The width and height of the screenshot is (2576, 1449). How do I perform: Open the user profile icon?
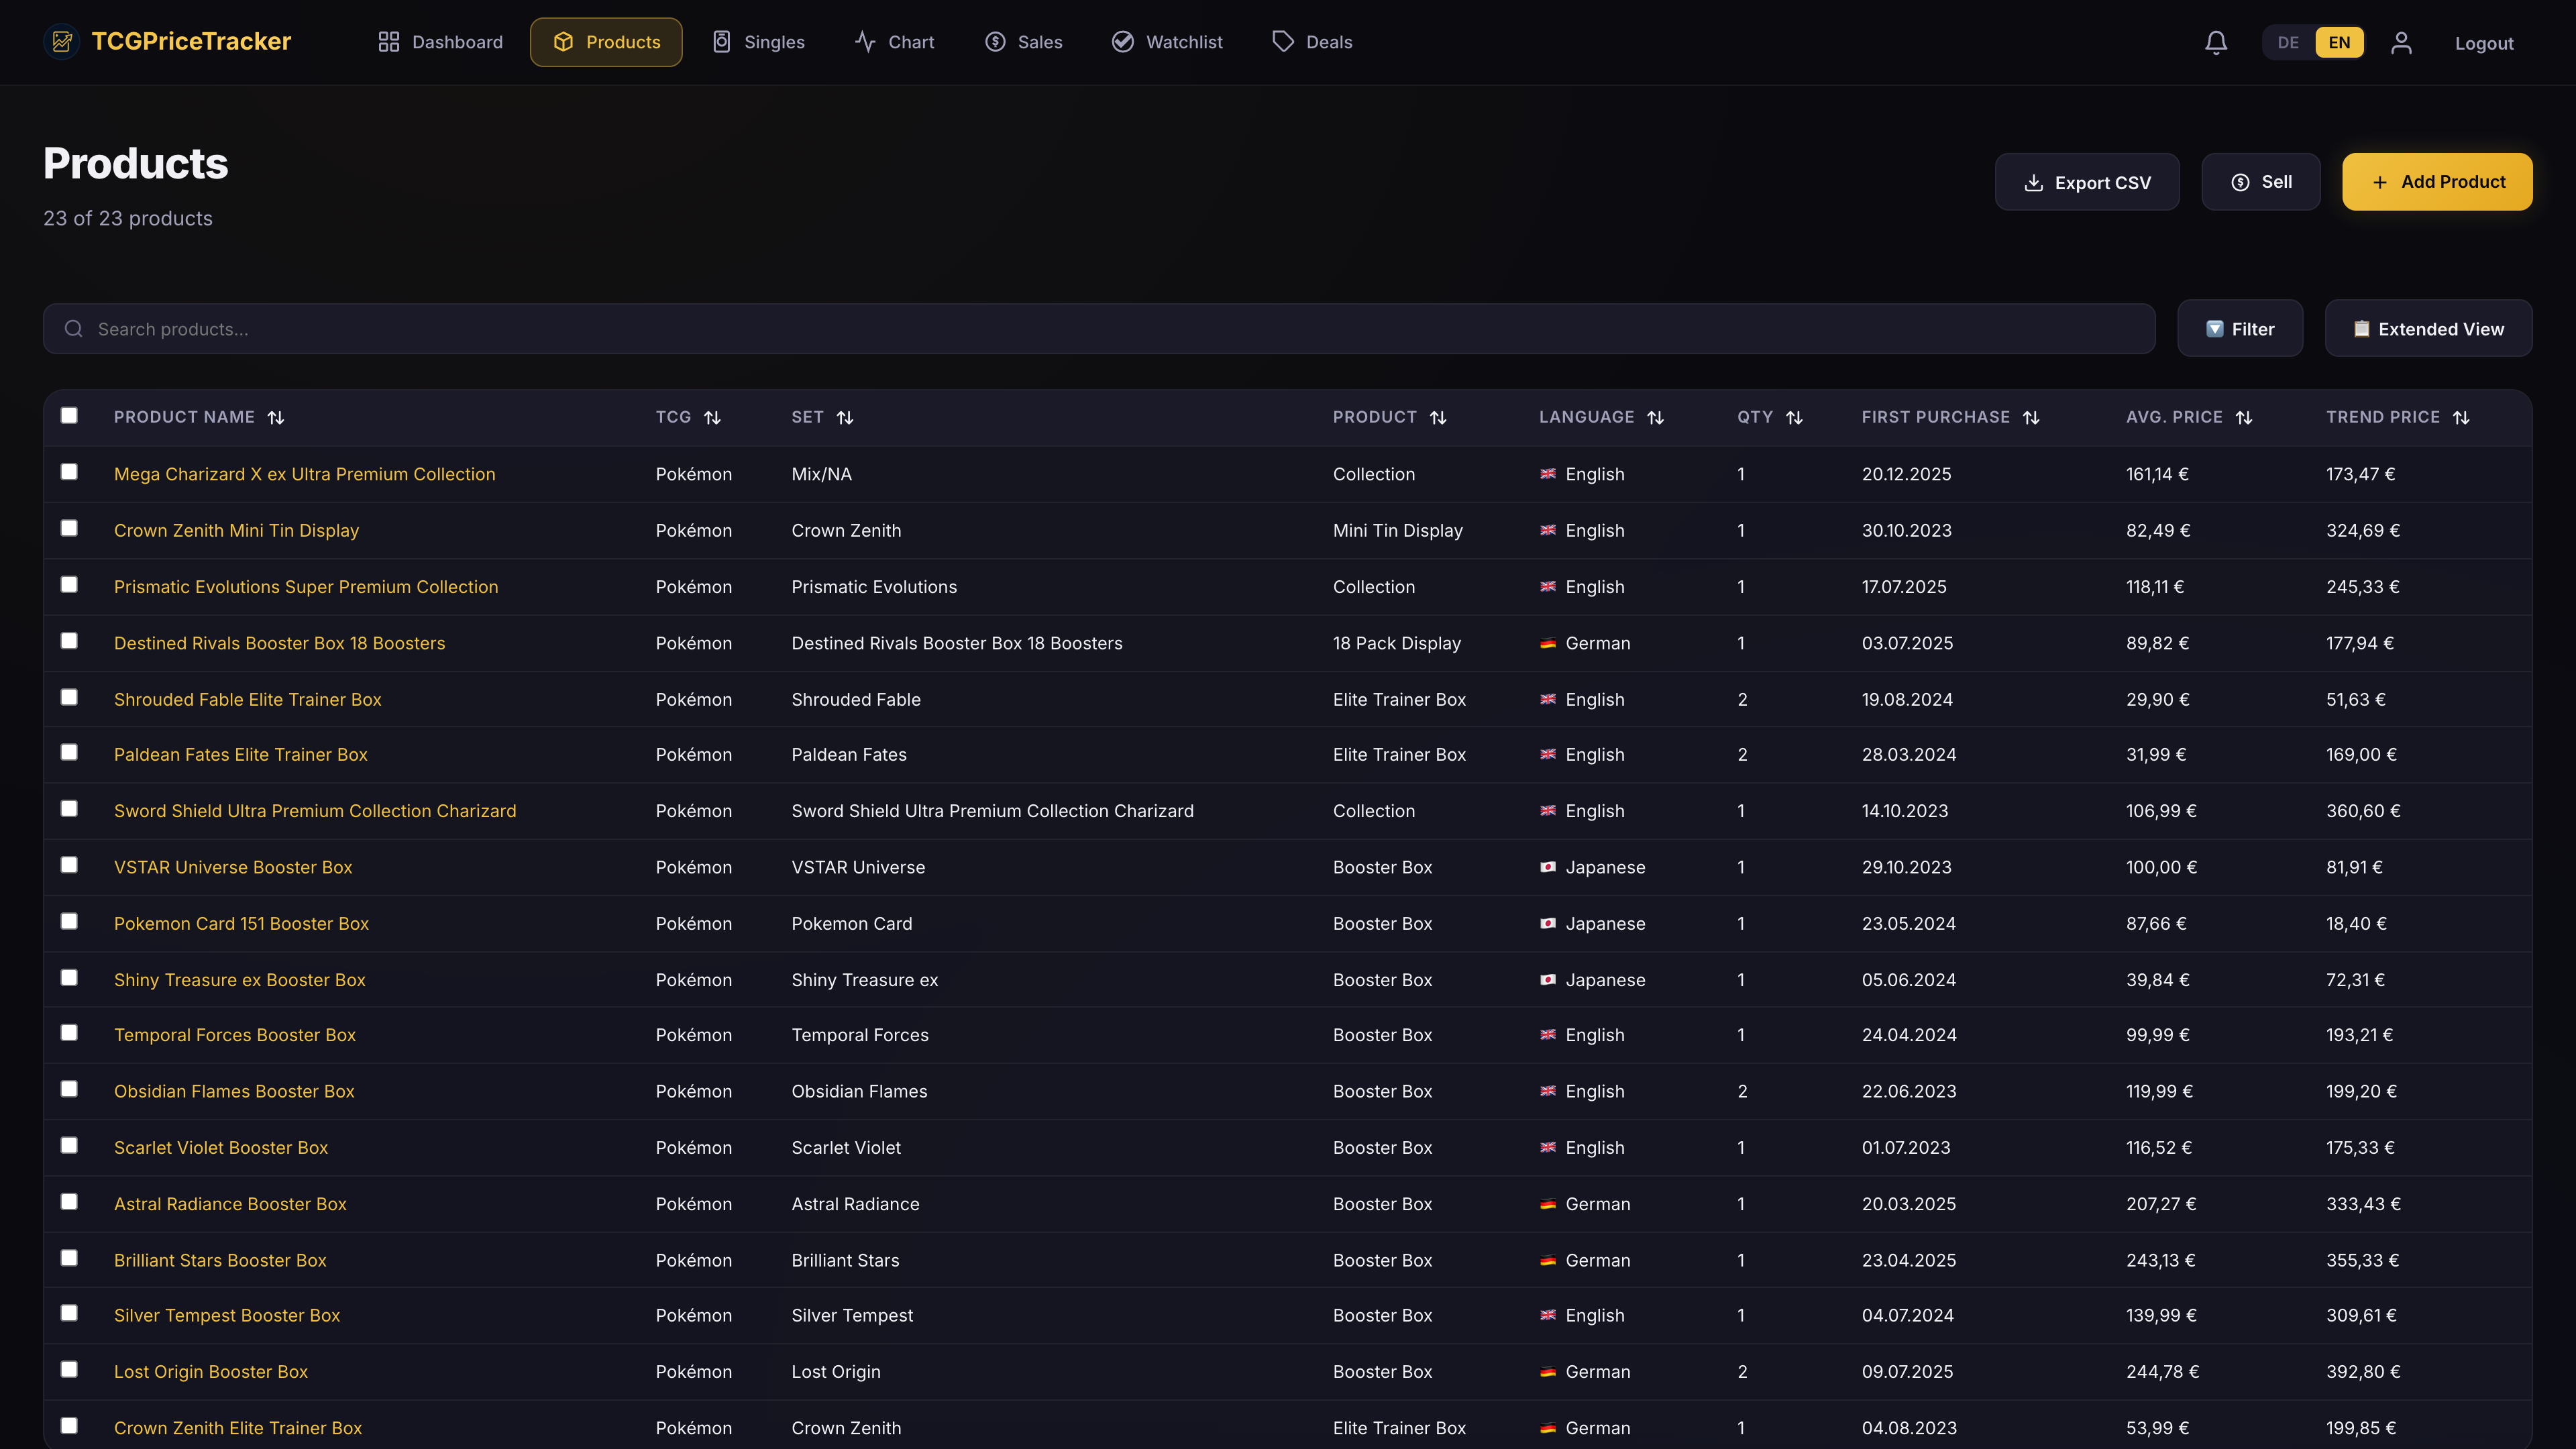coord(2401,42)
